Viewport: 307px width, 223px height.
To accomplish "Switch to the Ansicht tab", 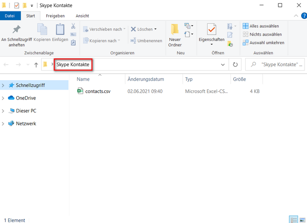I will [82, 16].
